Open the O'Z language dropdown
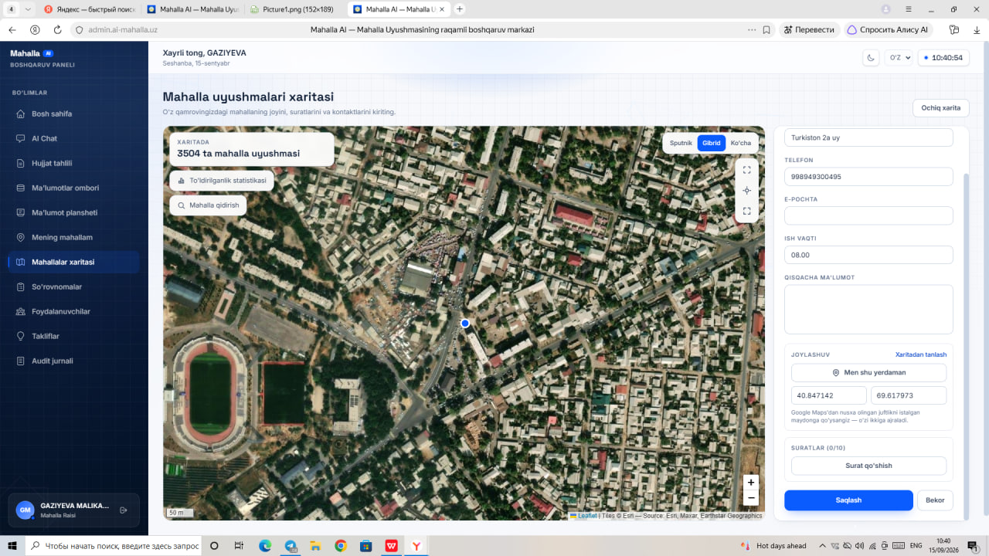The height and width of the screenshot is (556, 989). 899,58
